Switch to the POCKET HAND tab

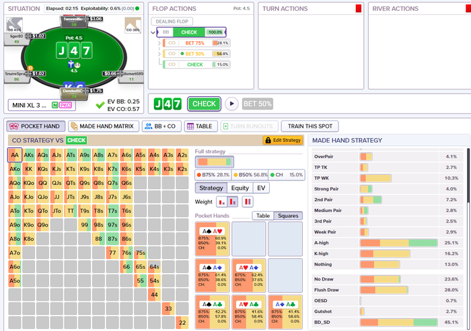[x=36, y=126]
